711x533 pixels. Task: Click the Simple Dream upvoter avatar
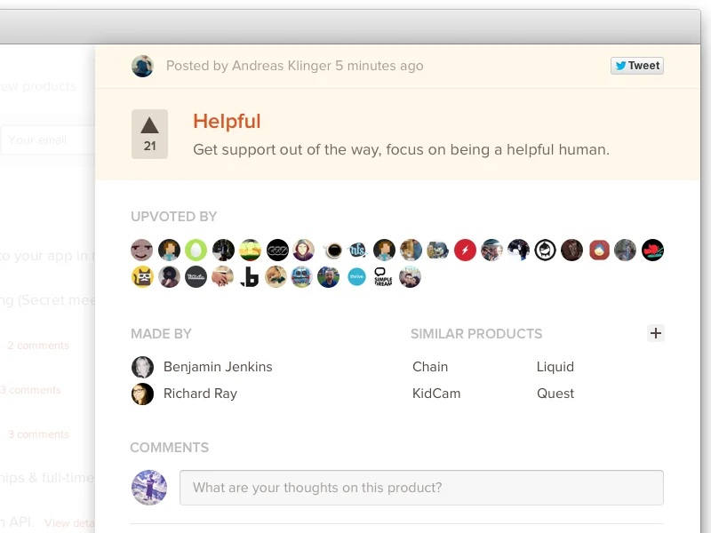click(383, 277)
